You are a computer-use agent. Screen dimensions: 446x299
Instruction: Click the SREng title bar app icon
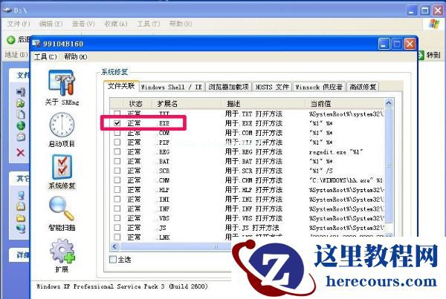pyautogui.click(x=36, y=44)
